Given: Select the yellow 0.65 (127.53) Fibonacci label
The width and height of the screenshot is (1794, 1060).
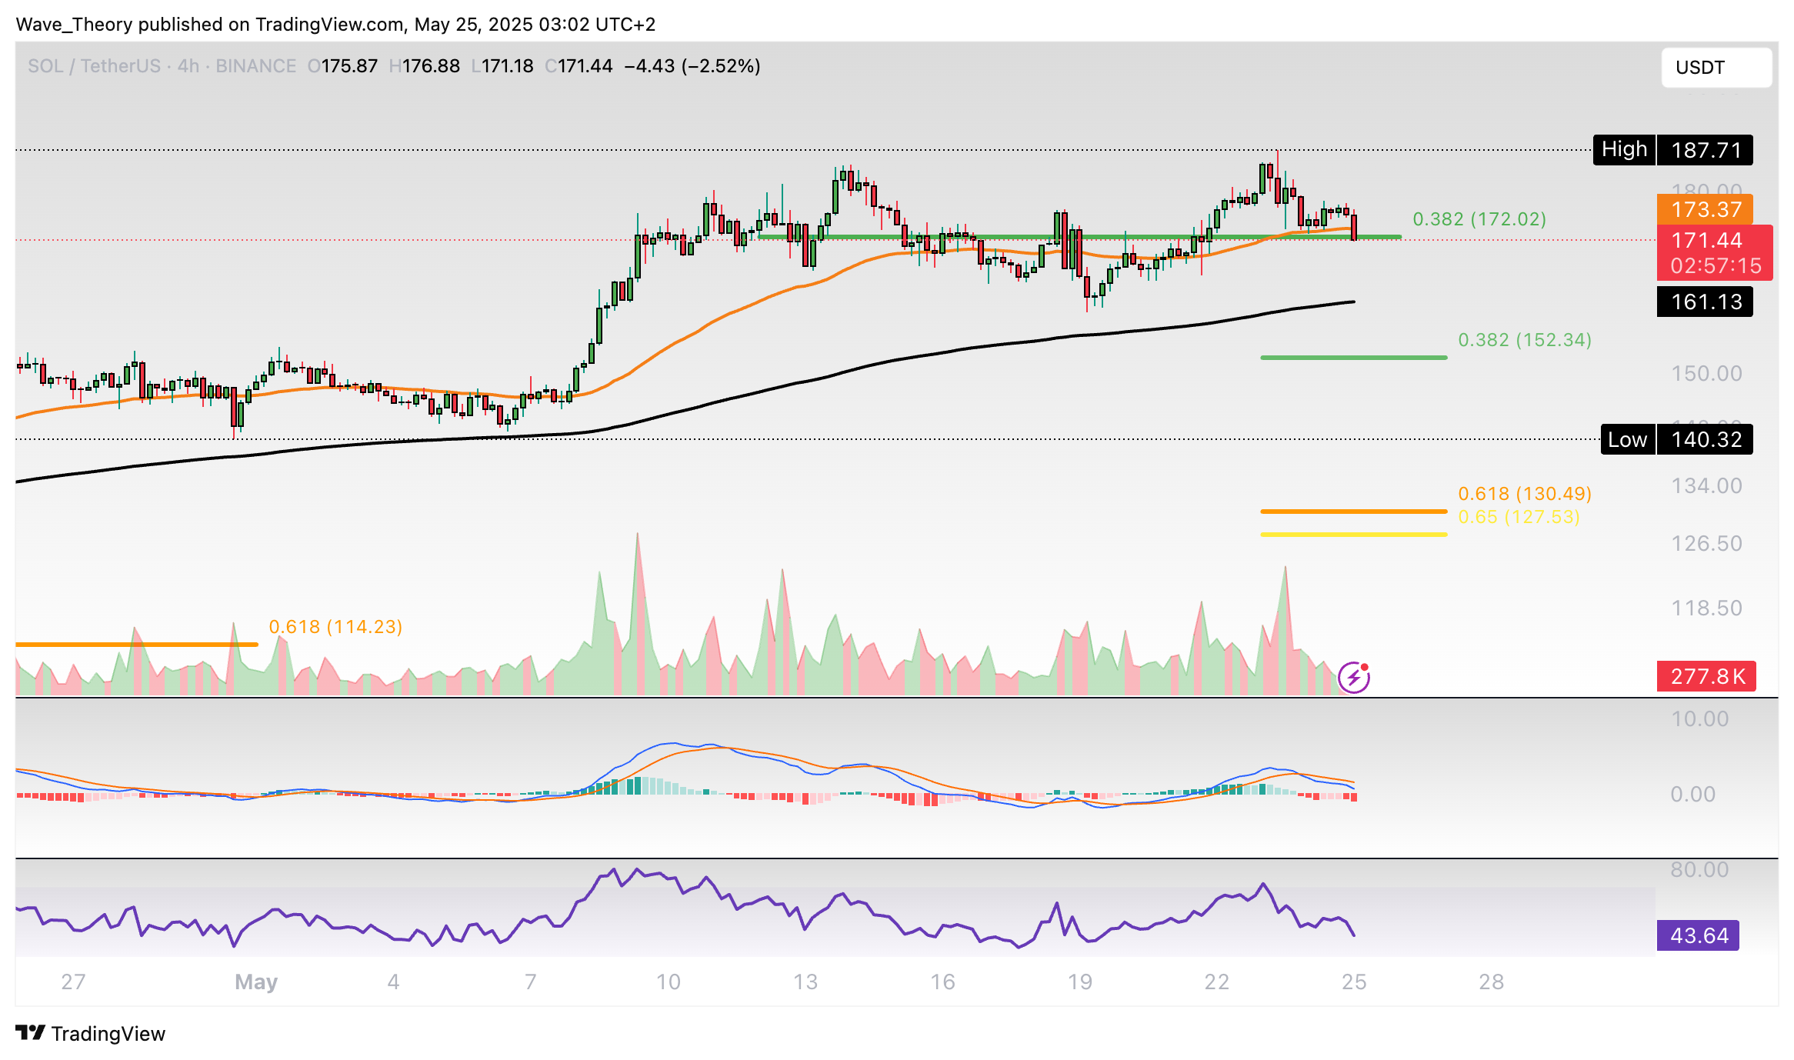Looking at the screenshot, I should (x=1519, y=517).
